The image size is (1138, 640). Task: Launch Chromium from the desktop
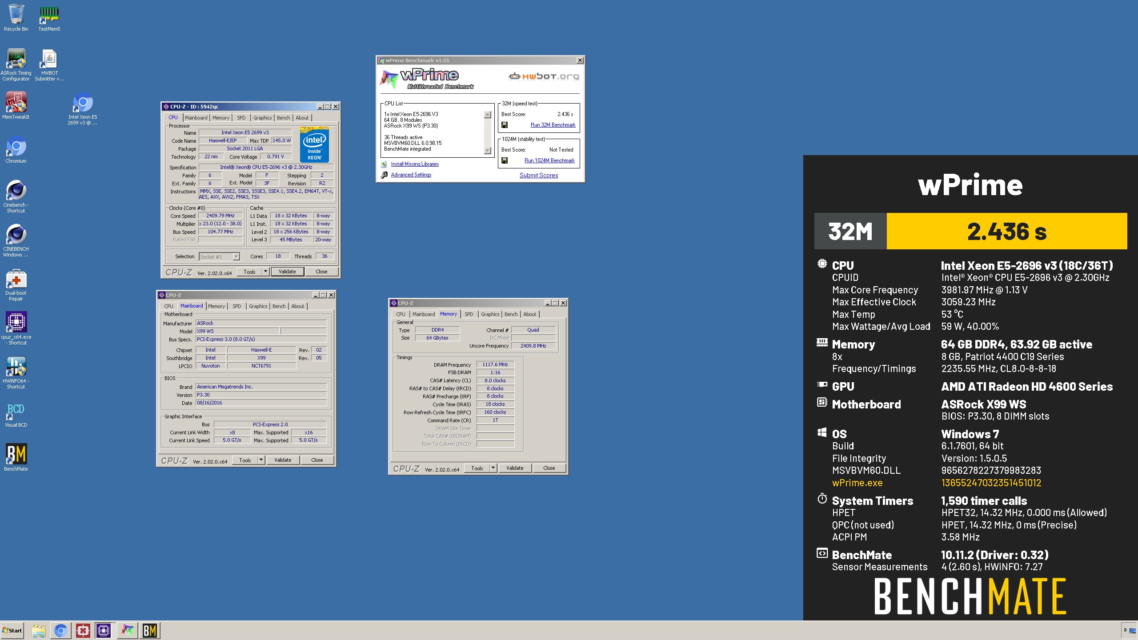tap(16, 150)
